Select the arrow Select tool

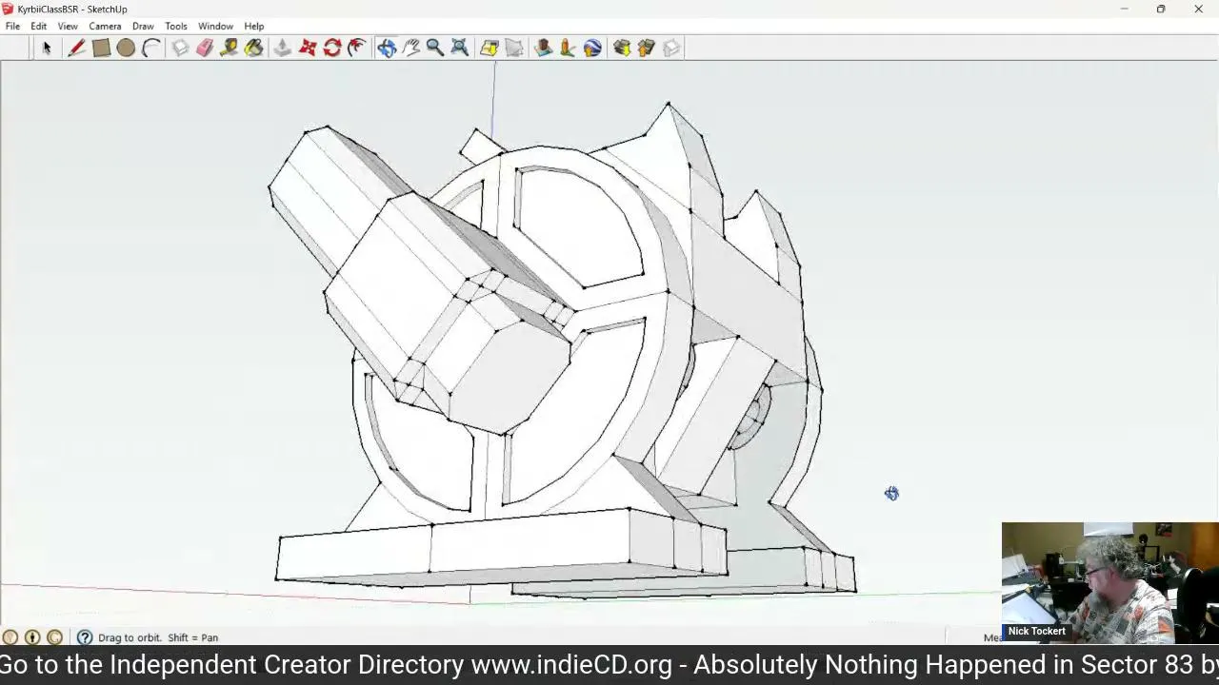[x=46, y=48]
